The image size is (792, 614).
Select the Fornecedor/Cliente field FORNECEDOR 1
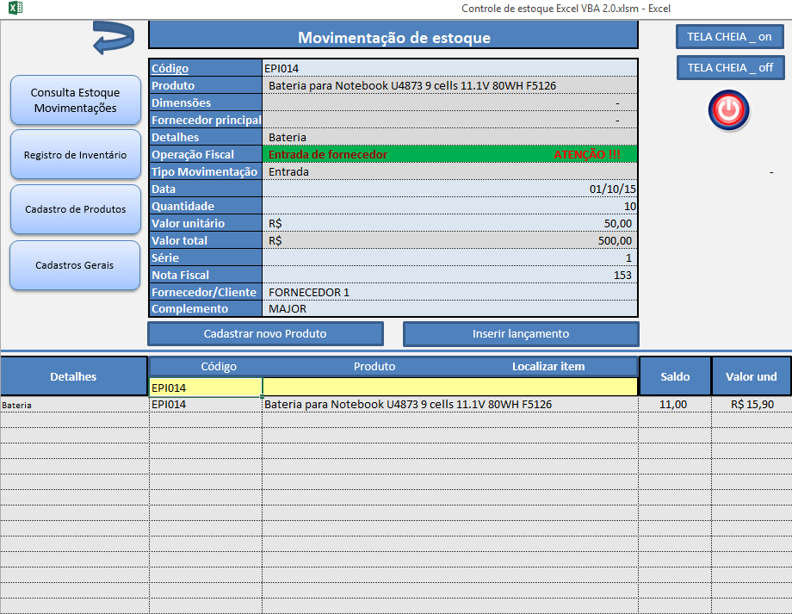(x=449, y=292)
